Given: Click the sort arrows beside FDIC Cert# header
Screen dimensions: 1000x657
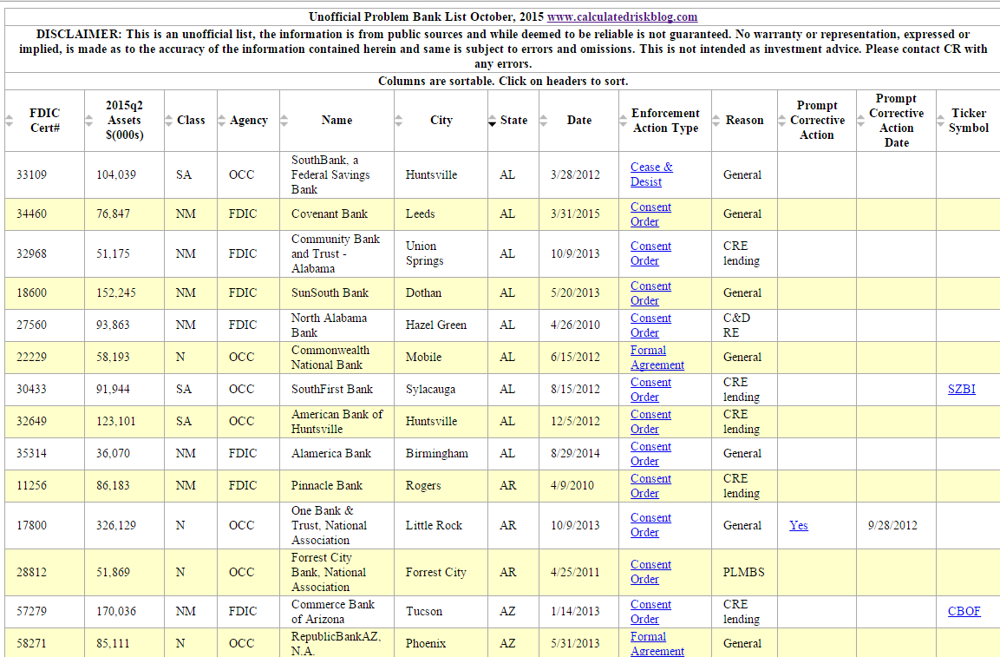Looking at the screenshot, I should (9, 121).
